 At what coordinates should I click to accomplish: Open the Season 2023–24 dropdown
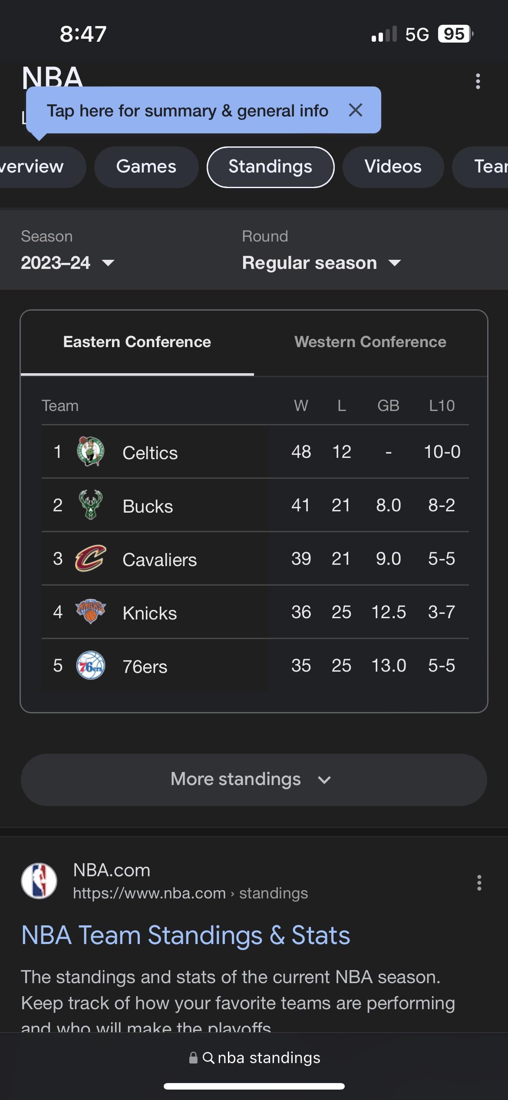click(68, 262)
